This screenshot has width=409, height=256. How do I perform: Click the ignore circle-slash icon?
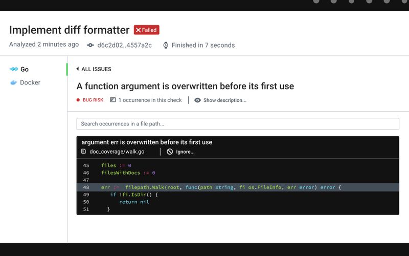[170, 152]
